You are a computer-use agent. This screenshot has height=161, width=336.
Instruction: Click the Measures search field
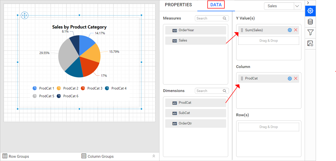coord(212,18)
